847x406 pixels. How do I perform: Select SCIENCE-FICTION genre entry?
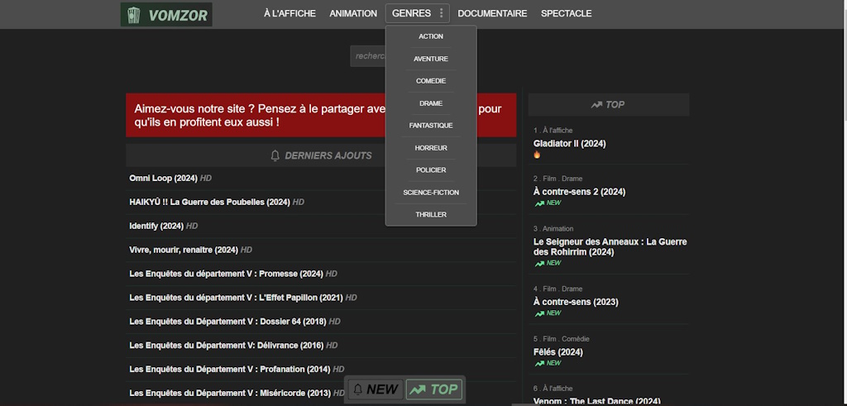[x=431, y=192]
